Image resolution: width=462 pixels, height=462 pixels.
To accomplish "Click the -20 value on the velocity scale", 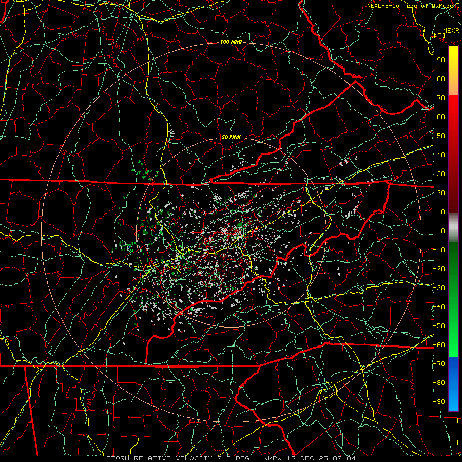I will 439,268.
